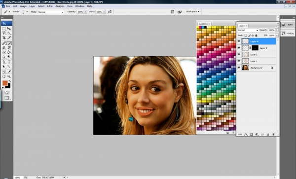Select the Path Selection tool
Image resolution: width=296 pixels, height=179 pixels.
pos(4,67)
